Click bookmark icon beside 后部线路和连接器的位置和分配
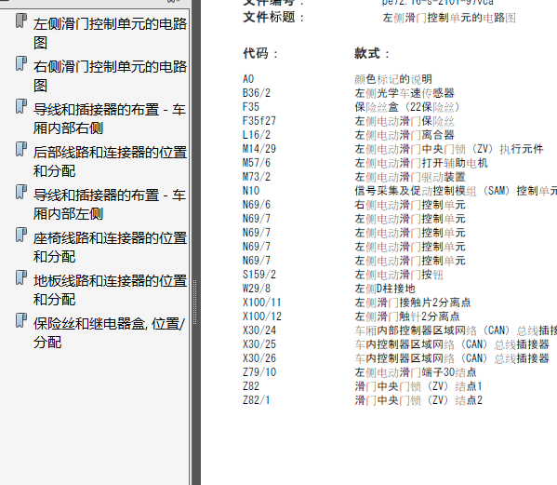 21,149
